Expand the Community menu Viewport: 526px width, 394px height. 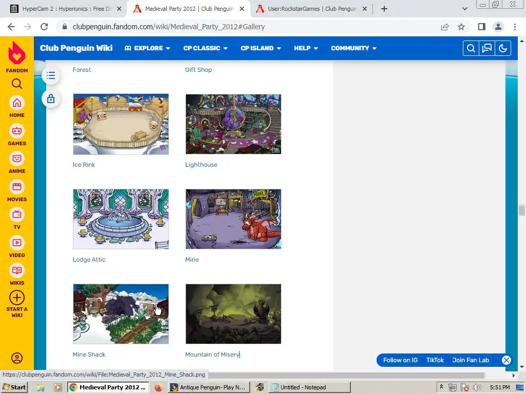click(353, 48)
